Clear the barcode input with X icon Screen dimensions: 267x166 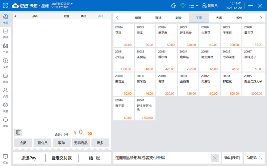[215, 158]
